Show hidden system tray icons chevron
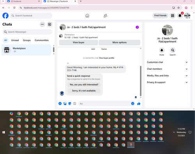Screen dimensions: 195x154 tap(174, 132)
